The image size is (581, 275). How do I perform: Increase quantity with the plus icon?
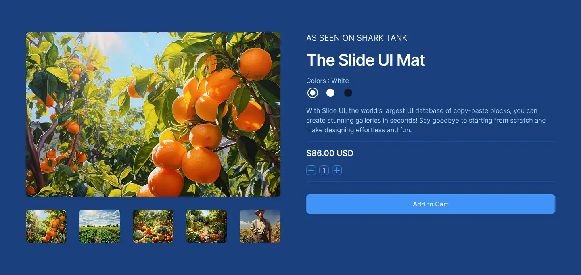tap(337, 170)
